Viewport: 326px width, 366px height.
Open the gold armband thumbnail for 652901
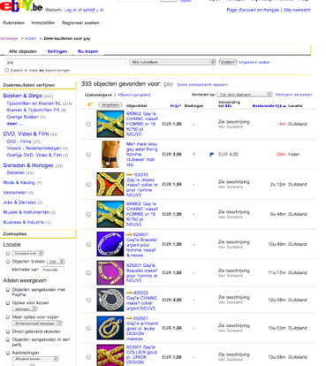point(110,328)
